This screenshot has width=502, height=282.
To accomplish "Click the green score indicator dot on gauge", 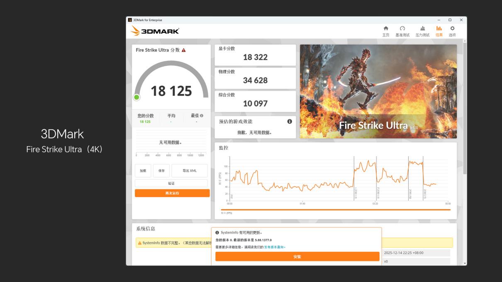I will click(x=136, y=97).
